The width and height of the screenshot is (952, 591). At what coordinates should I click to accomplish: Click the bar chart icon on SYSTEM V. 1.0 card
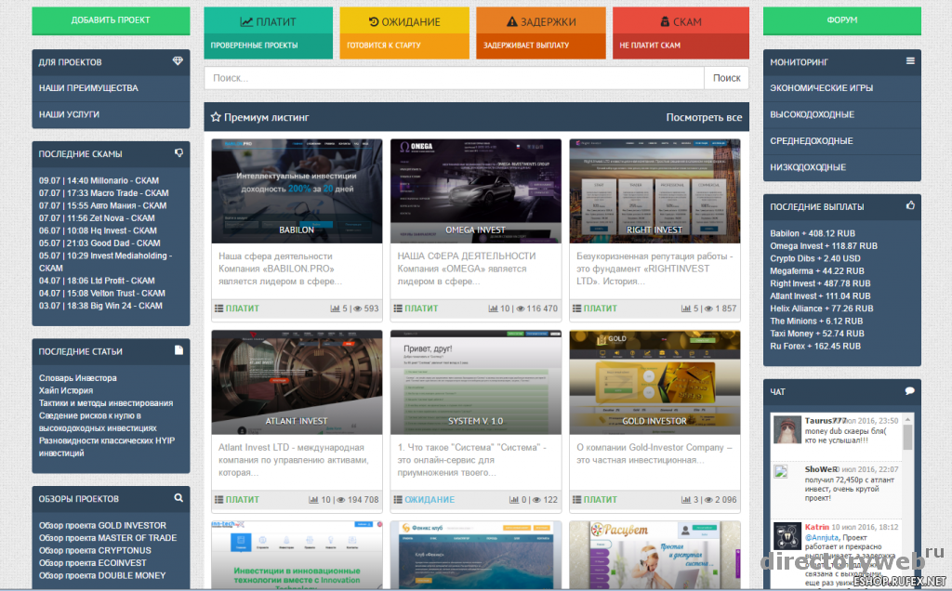(513, 499)
